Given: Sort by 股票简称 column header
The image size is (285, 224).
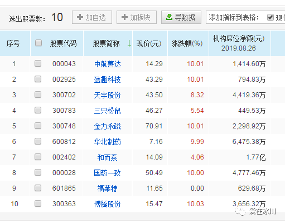Looking at the screenshot, I should click(107, 43).
